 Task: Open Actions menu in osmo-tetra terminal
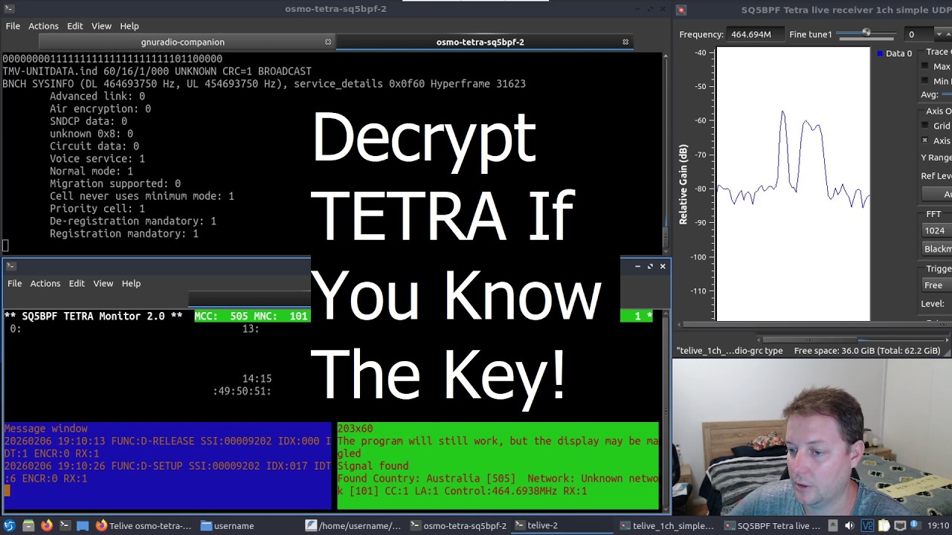click(43, 26)
